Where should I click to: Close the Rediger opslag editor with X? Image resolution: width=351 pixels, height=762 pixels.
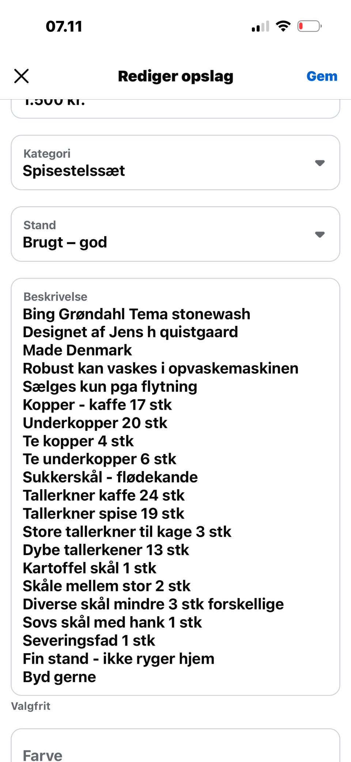pyautogui.click(x=22, y=76)
